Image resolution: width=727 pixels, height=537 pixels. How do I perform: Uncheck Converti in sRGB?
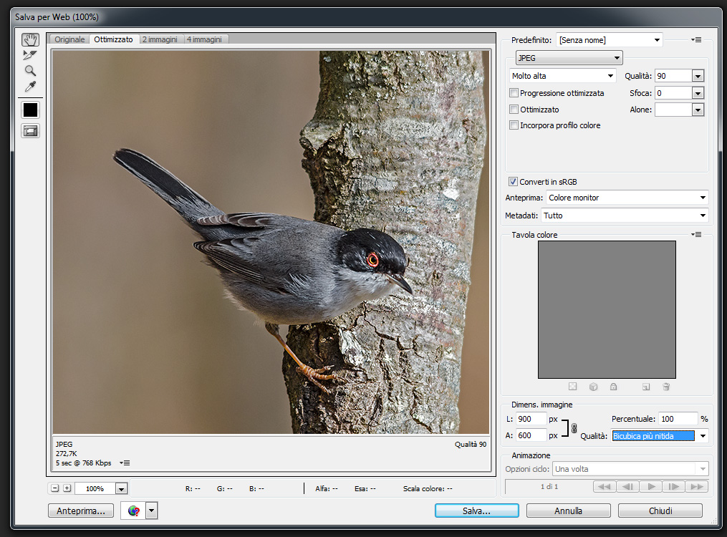tap(513, 182)
